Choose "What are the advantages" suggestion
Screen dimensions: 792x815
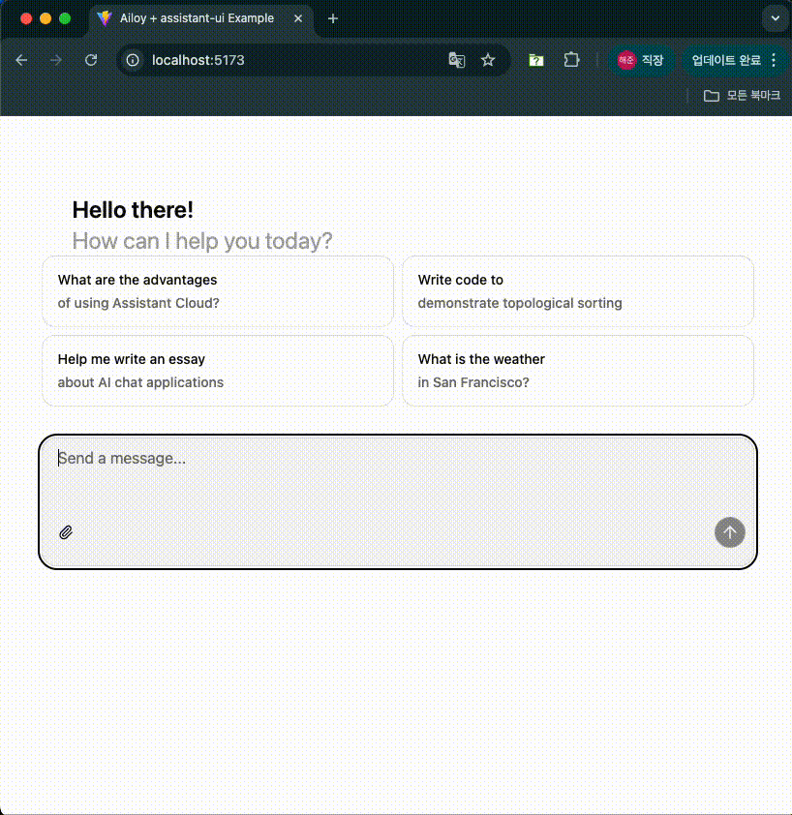coord(218,291)
